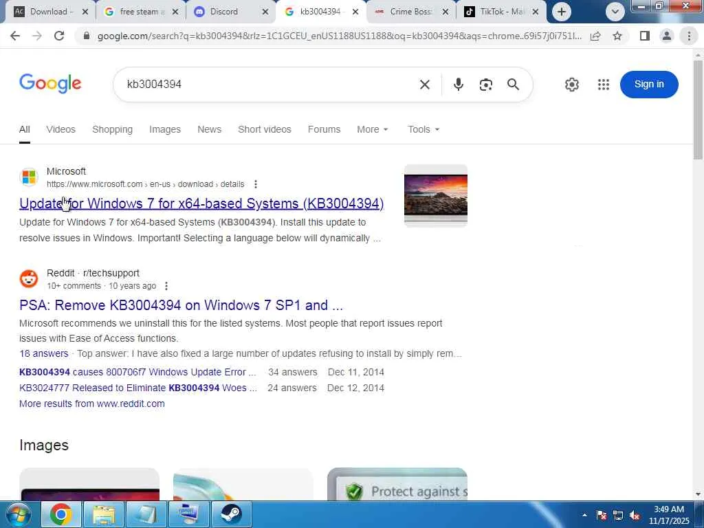Clear the search box with the X icon
The image size is (704, 528).
[425, 85]
